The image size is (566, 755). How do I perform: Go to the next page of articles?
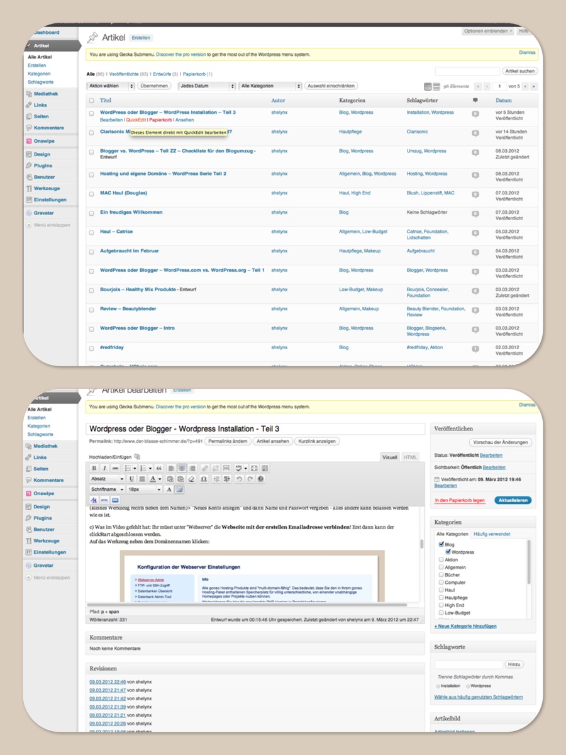(x=526, y=86)
